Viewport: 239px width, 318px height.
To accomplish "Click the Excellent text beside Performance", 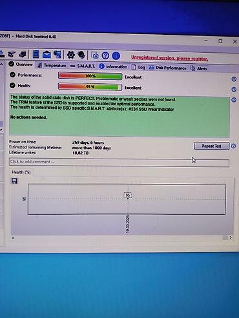I will pyautogui.click(x=133, y=77).
